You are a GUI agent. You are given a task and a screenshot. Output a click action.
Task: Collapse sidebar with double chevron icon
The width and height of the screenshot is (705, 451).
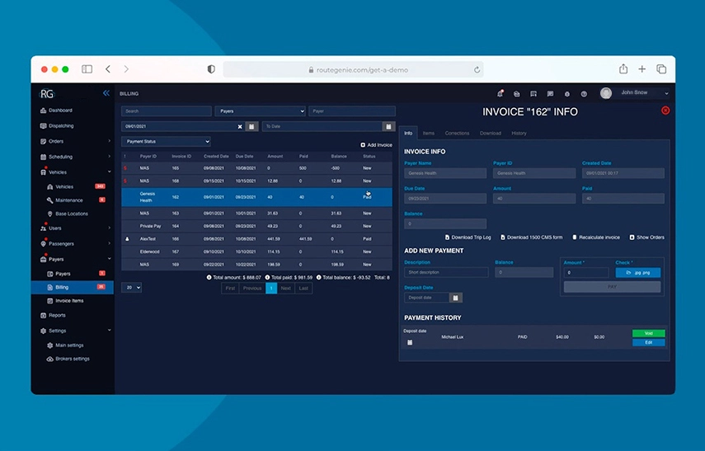(x=106, y=93)
